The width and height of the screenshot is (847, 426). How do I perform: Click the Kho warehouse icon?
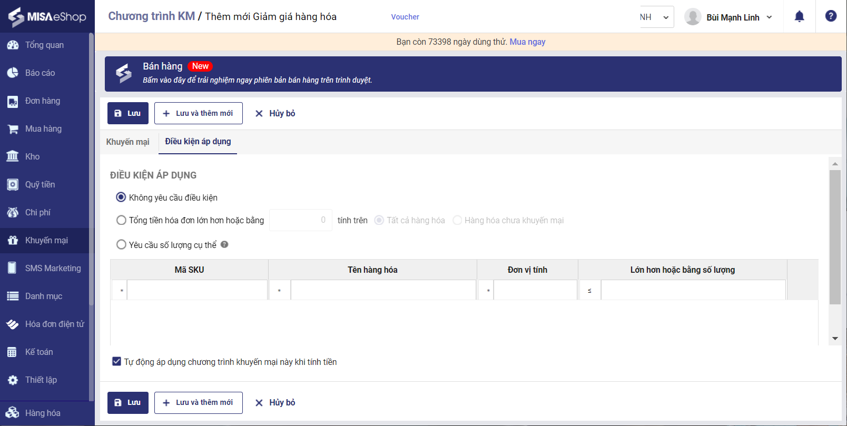pos(13,156)
